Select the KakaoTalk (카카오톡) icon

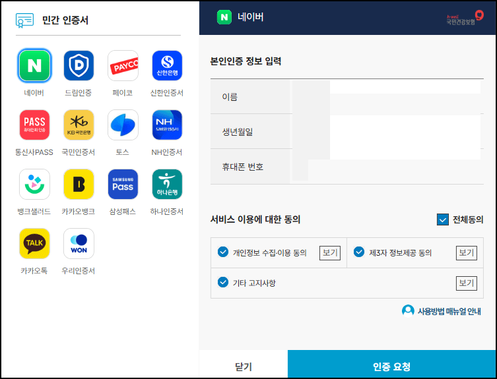tap(34, 243)
